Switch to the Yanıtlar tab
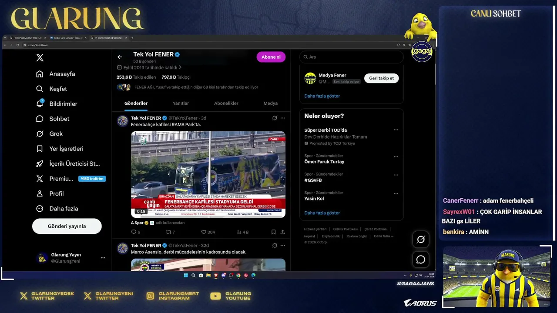The height and width of the screenshot is (313, 557). [x=181, y=103]
